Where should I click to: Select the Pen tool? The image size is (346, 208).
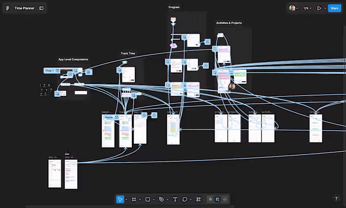(x=161, y=199)
